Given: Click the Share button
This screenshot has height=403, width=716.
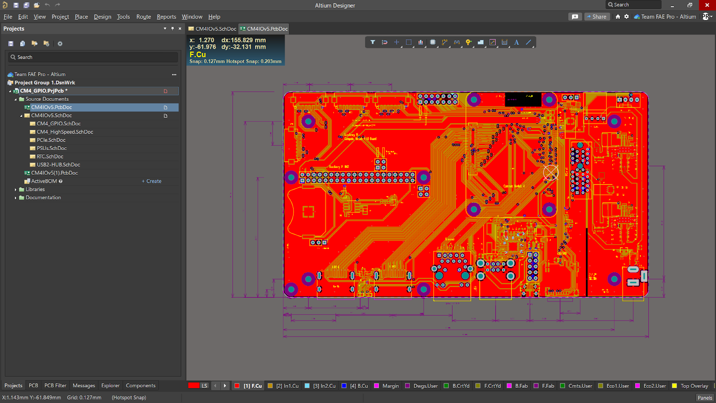Looking at the screenshot, I should click(597, 17).
